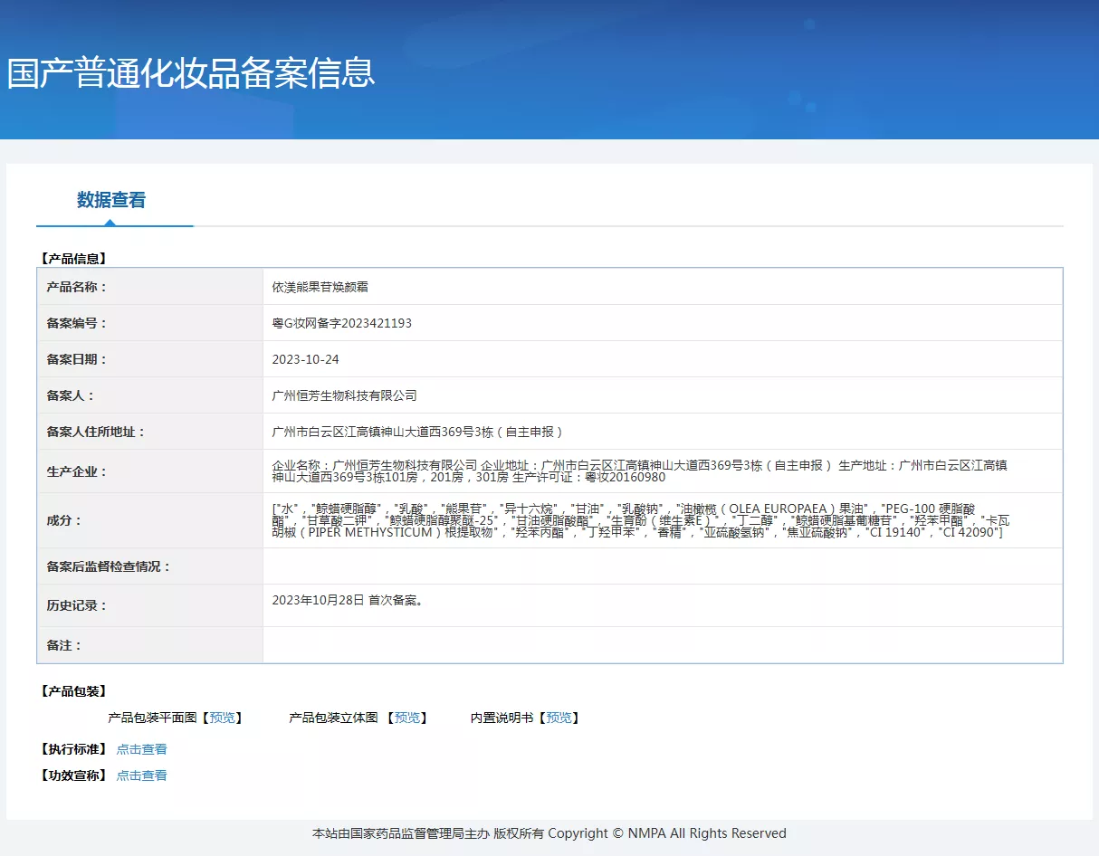Click the 备注 row label
The height and width of the screenshot is (856, 1099).
tap(64, 645)
